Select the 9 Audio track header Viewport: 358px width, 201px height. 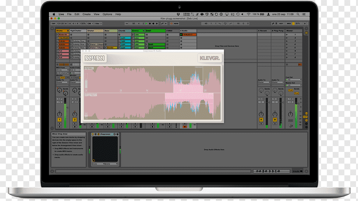tap(188, 31)
